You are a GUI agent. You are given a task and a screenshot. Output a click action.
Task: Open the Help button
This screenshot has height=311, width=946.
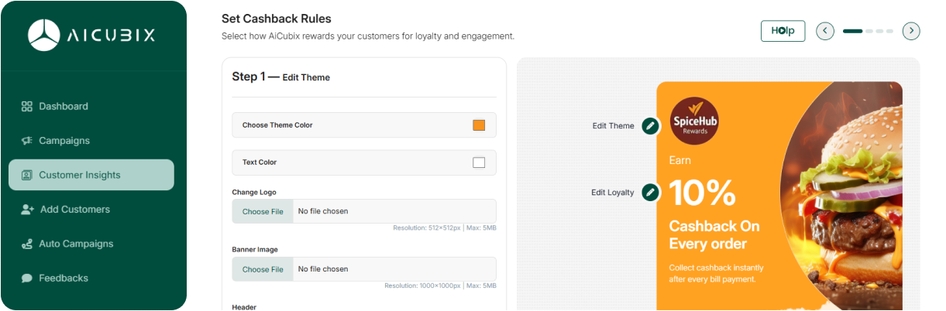(783, 31)
